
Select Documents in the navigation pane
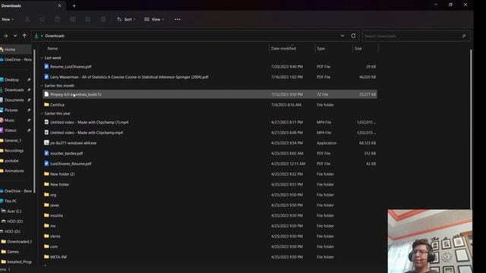pos(15,100)
